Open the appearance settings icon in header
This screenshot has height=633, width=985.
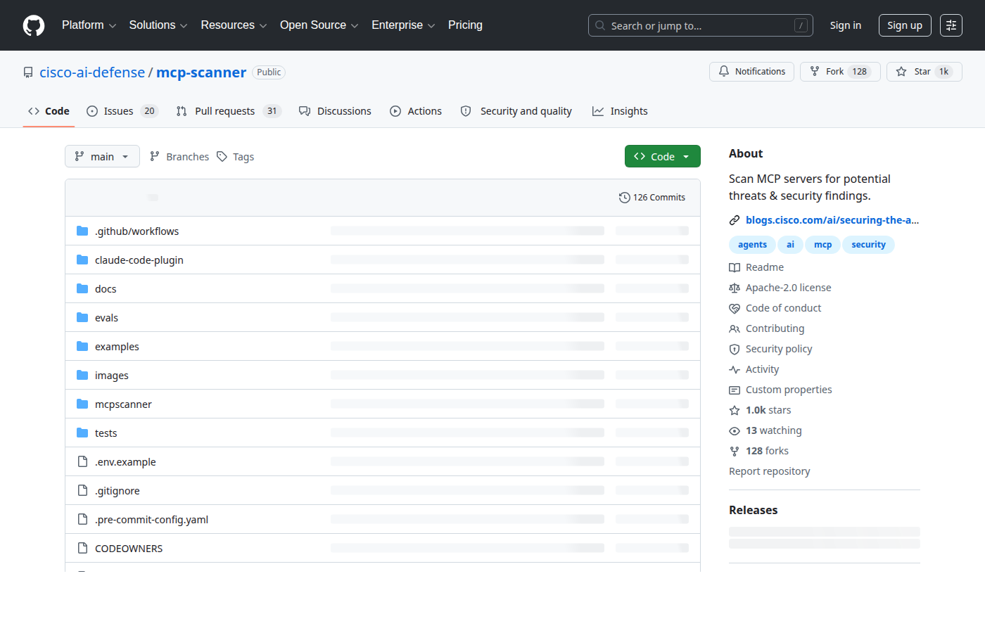point(951,25)
